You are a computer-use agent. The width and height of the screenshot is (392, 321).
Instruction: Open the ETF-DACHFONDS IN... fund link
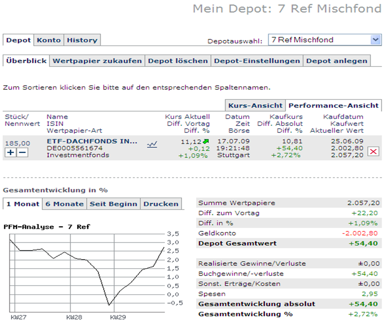(92, 141)
